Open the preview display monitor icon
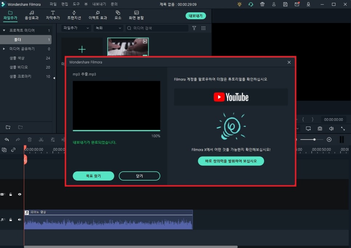 coord(308,128)
